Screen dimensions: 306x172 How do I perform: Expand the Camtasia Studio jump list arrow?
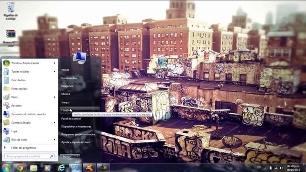tap(55, 123)
